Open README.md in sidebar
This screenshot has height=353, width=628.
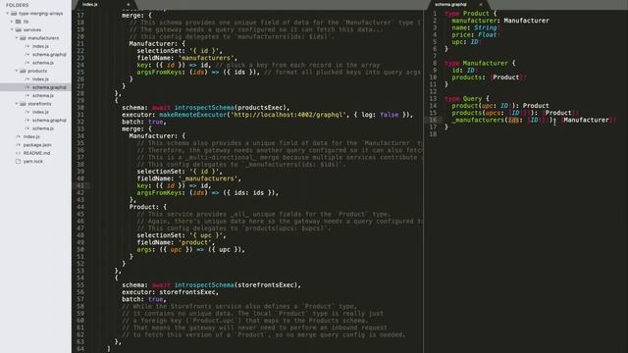pyautogui.click(x=37, y=153)
